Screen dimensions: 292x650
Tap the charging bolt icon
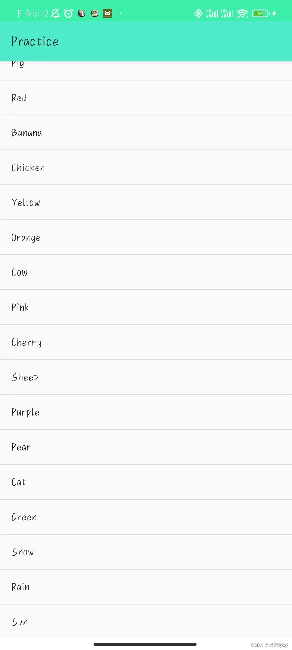click(274, 13)
